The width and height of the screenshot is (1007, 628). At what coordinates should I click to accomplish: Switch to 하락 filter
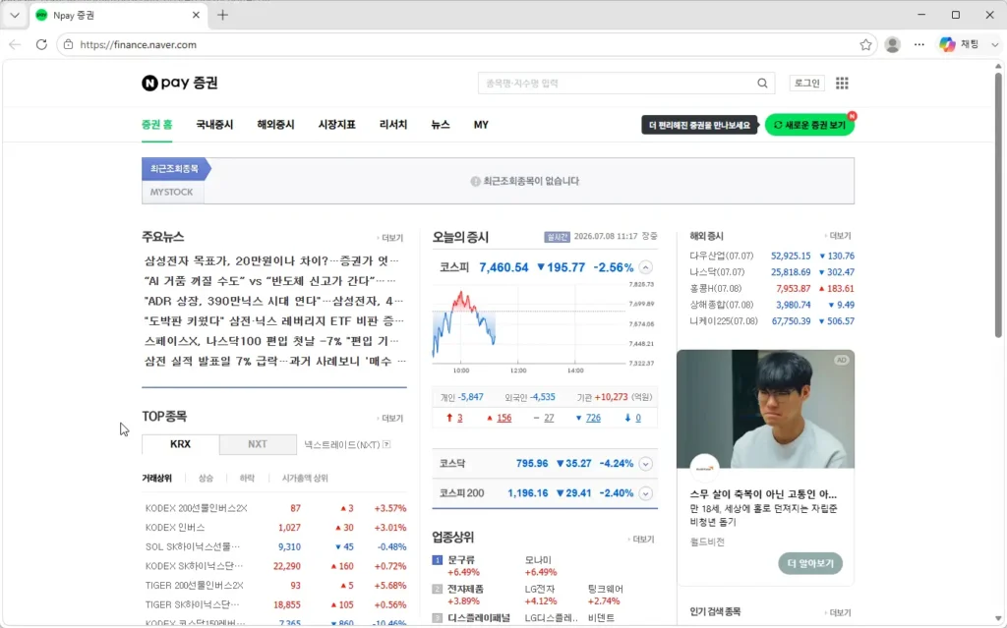click(x=247, y=479)
